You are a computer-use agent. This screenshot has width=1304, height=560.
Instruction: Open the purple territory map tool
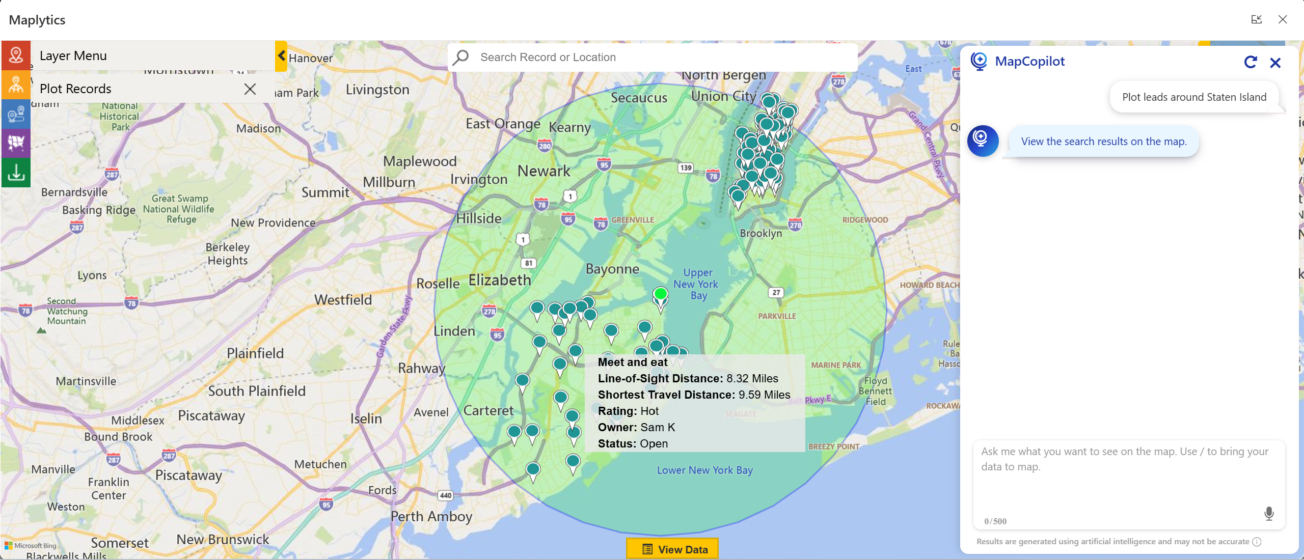coord(16,144)
